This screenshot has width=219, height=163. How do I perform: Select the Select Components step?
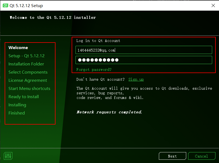[x=28, y=72]
